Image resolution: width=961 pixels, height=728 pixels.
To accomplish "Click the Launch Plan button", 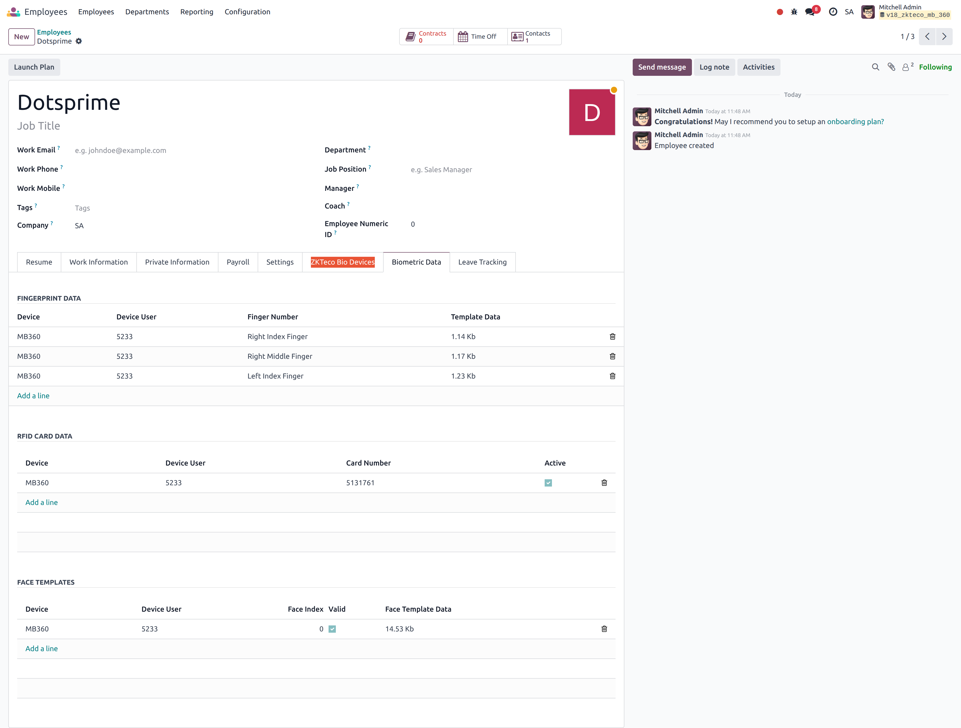I will pos(34,67).
